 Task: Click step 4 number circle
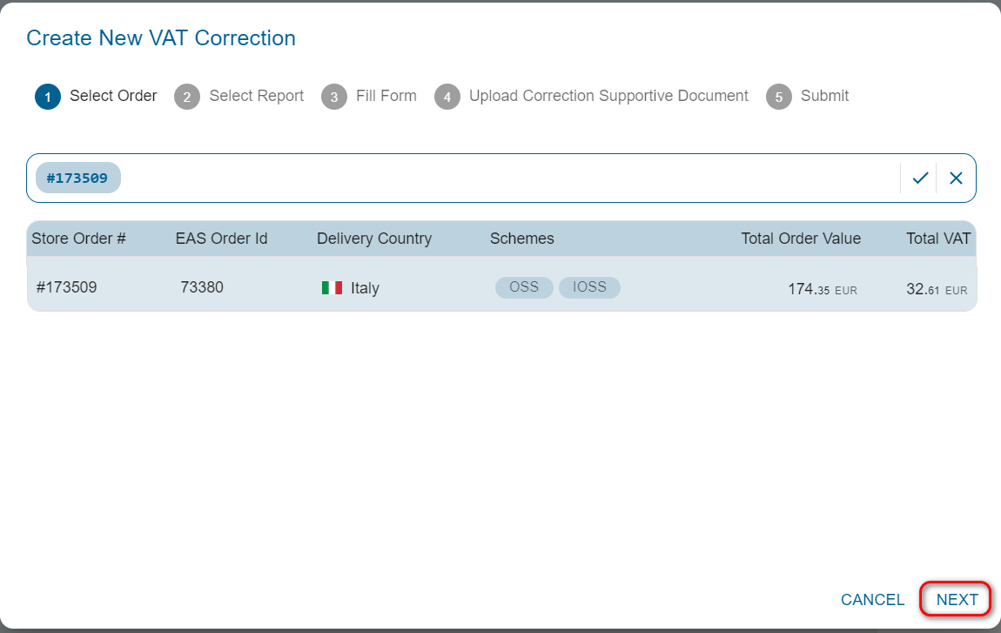tap(447, 97)
